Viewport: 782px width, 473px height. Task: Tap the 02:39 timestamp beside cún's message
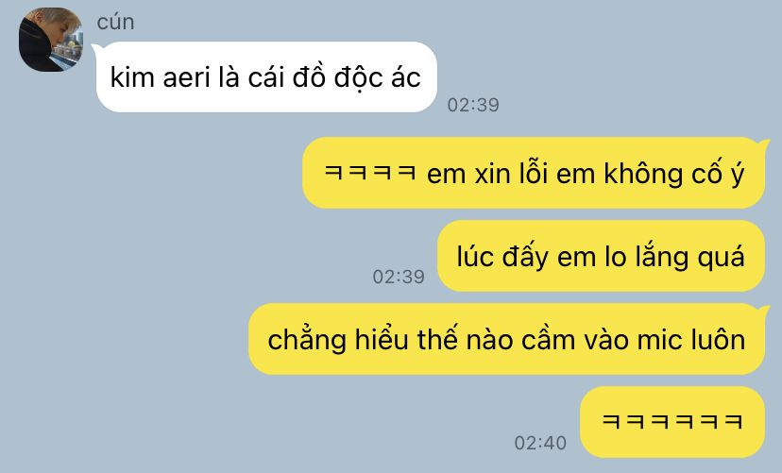pos(473,105)
